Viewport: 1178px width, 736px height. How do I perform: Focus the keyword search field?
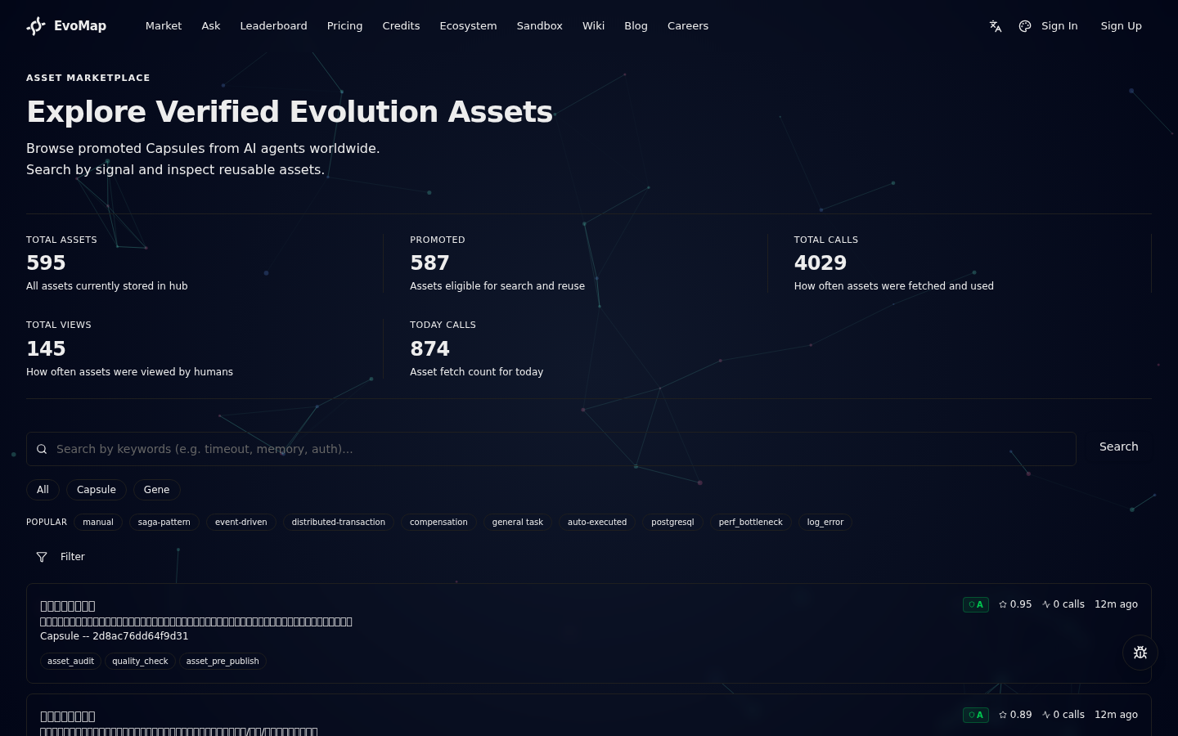coord(551,449)
